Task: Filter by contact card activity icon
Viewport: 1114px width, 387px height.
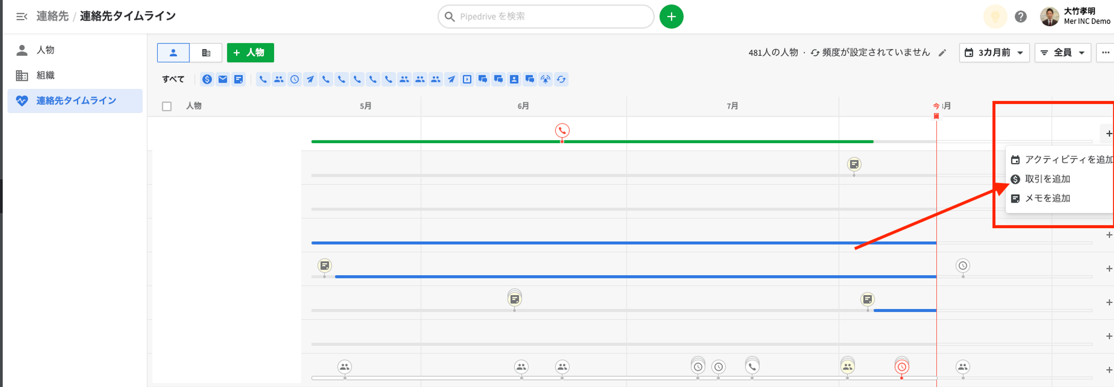Action: [514, 79]
